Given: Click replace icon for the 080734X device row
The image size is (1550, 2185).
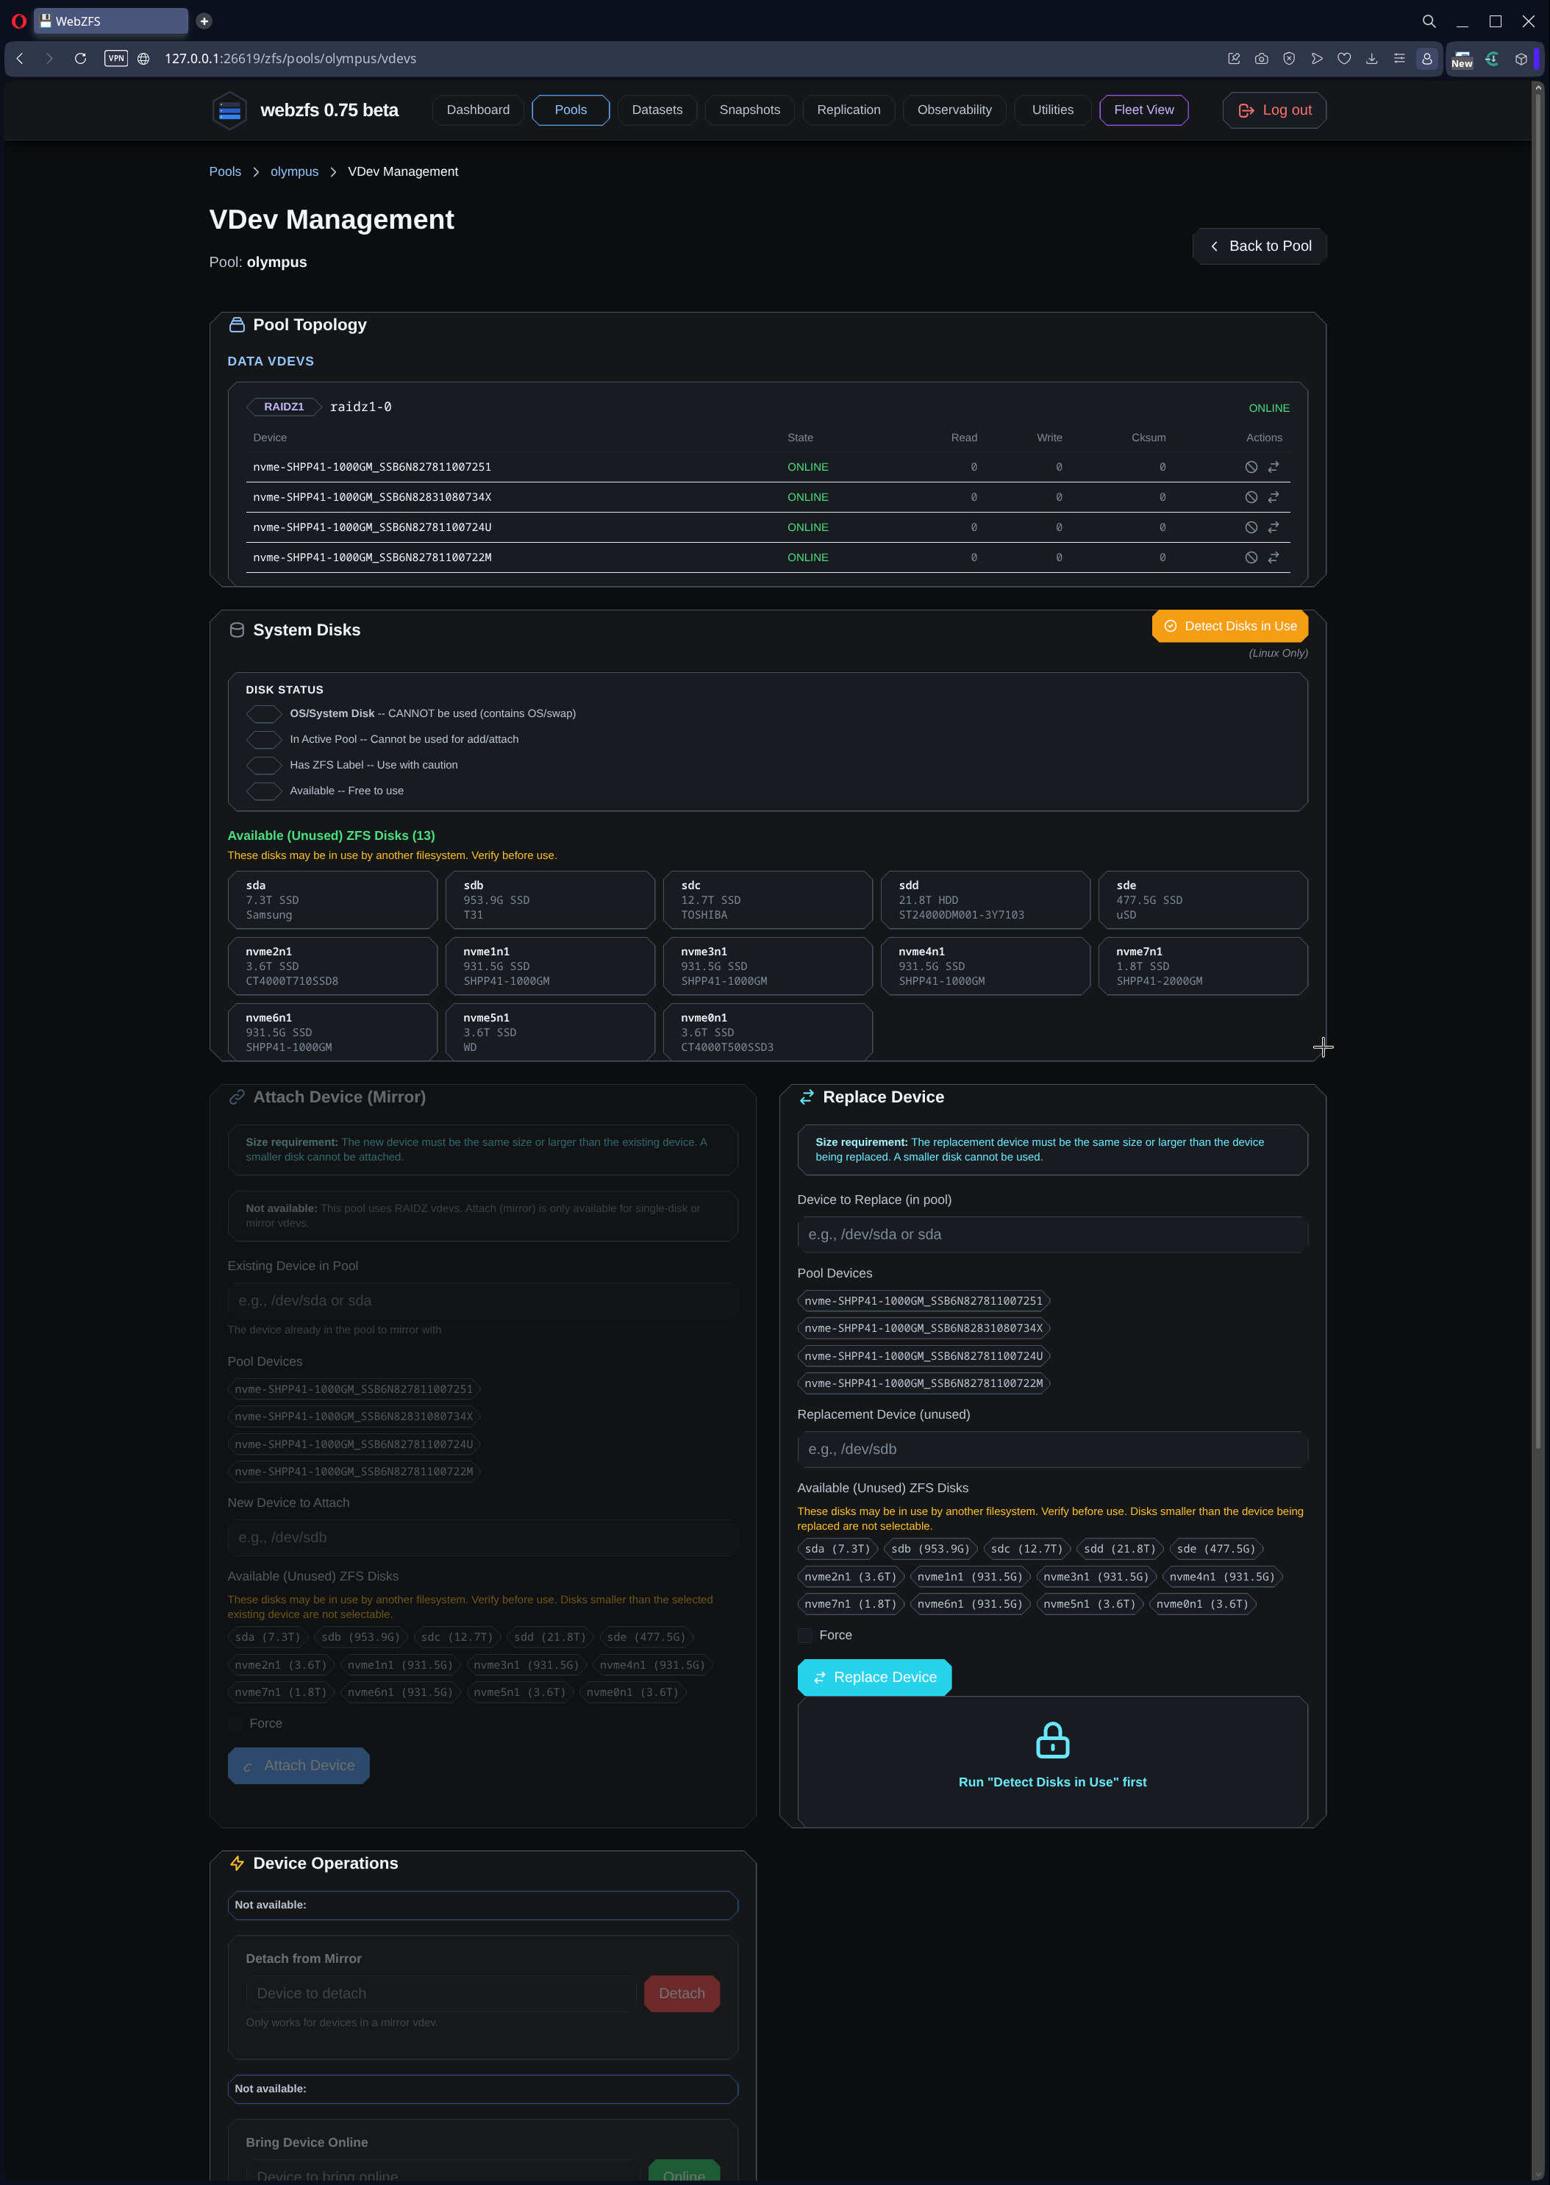Looking at the screenshot, I should pyautogui.click(x=1274, y=497).
